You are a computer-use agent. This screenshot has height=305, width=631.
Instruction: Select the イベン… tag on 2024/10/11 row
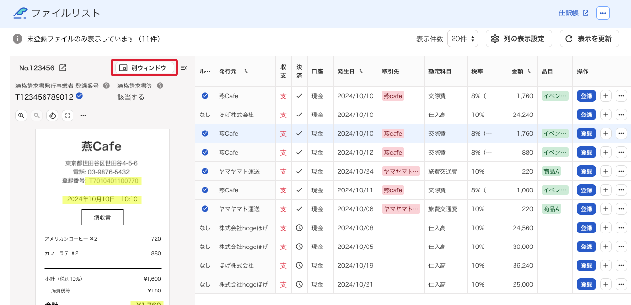(x=555, y=190)
